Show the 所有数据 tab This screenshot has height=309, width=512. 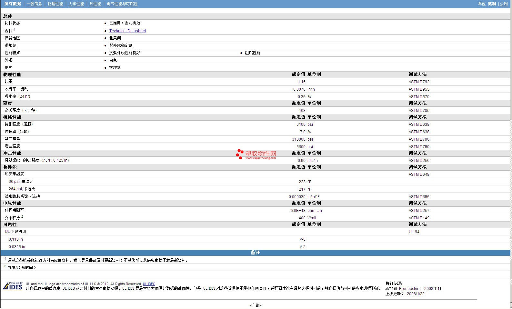pyautogui.click(x=13, y=4)
